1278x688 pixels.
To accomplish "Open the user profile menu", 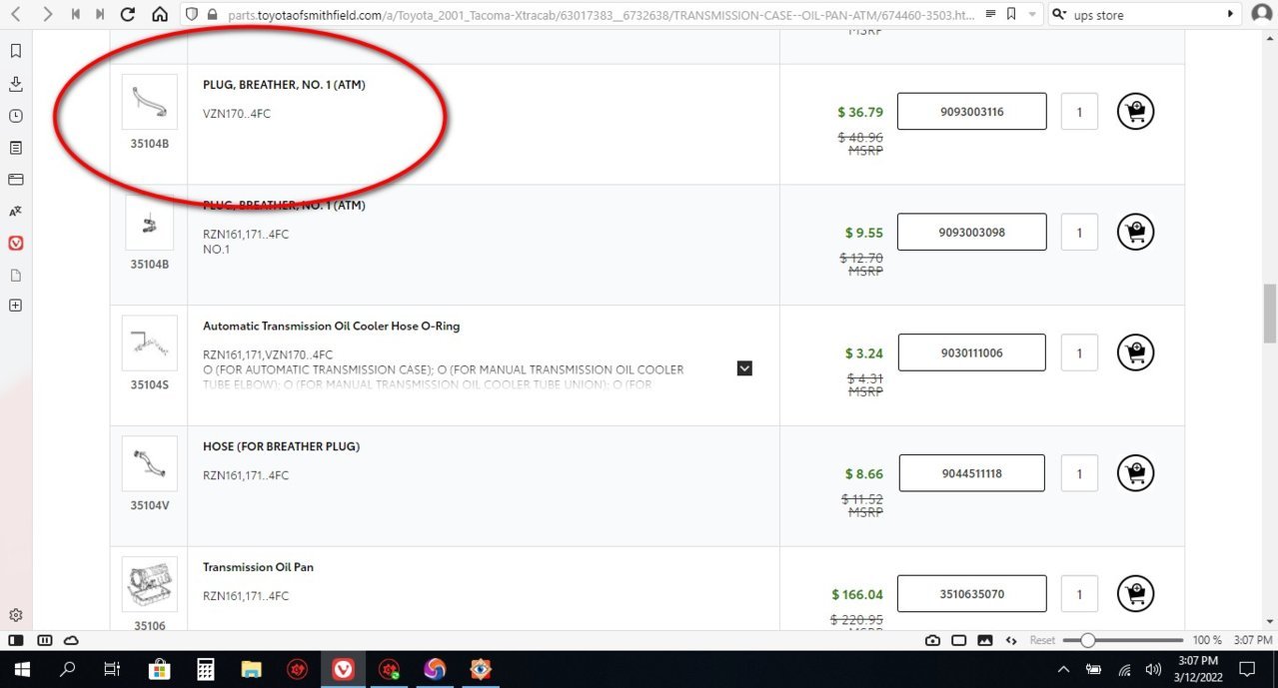I will click(x=1261, y=15).
